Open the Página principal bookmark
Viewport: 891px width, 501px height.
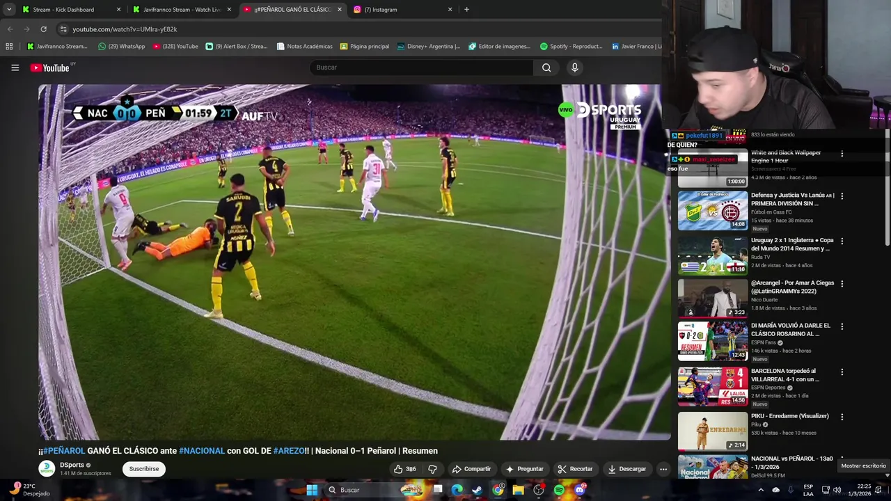365,47
